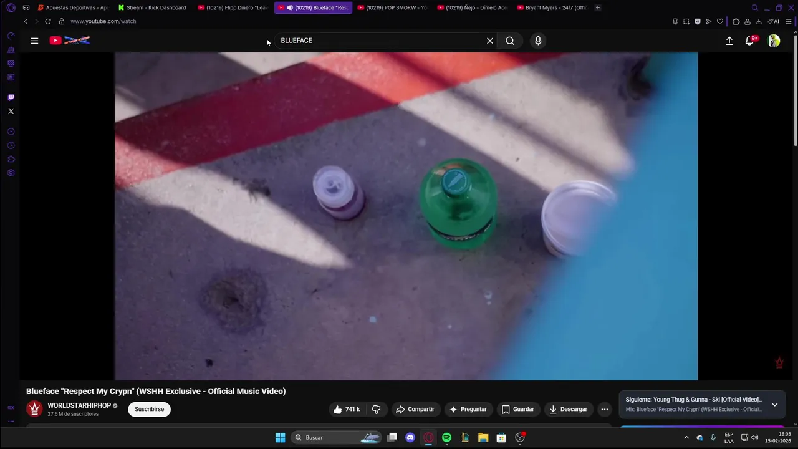Search tabs with top-right magnifier

coord(755,7)
